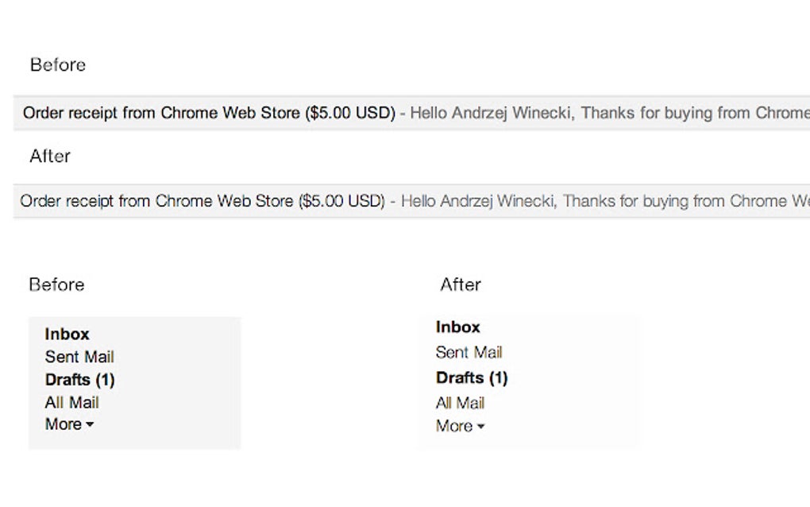Open Sent Mail in the After sidebar
This screenshot has width=810, height=507.
click(x=469, y=352)
